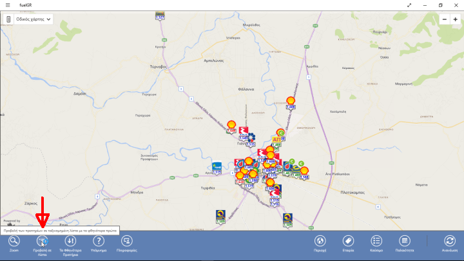Switch the app to full-screen mode
Screen dimensions: 464x261
[409, 5]
